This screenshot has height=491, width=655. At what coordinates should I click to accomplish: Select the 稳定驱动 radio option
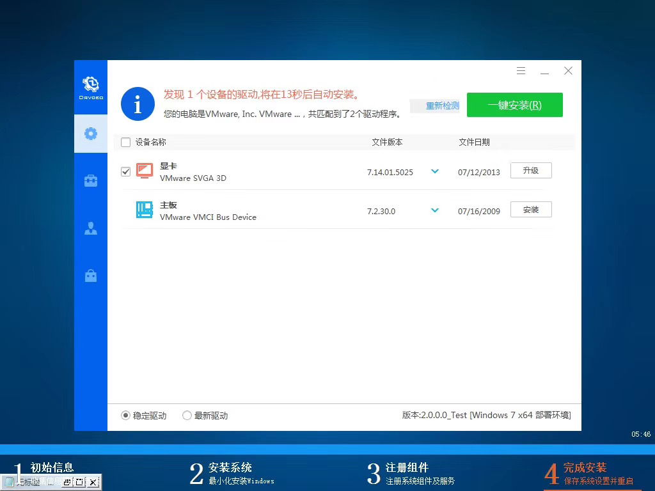tap(126, 415)
